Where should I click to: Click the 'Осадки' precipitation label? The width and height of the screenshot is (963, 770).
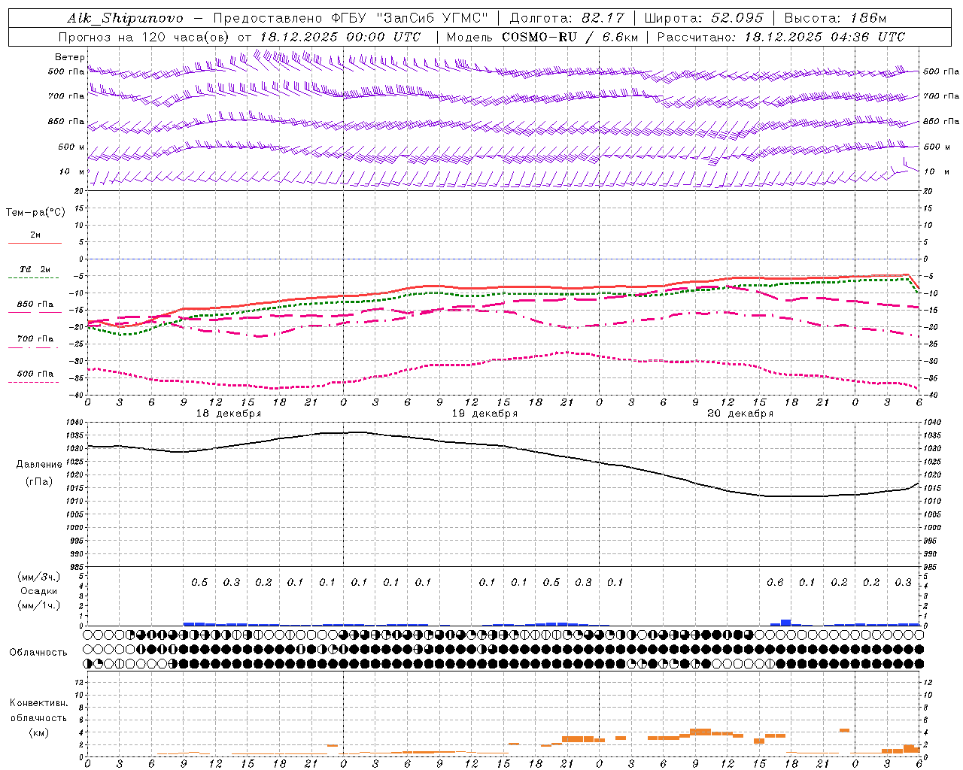point(39,591)
